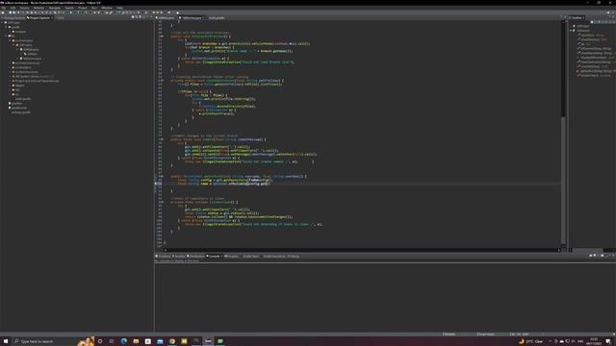Expand Project and External Dependencies node
The height and width of the screenshot is (346, 616).
point(10,81)
